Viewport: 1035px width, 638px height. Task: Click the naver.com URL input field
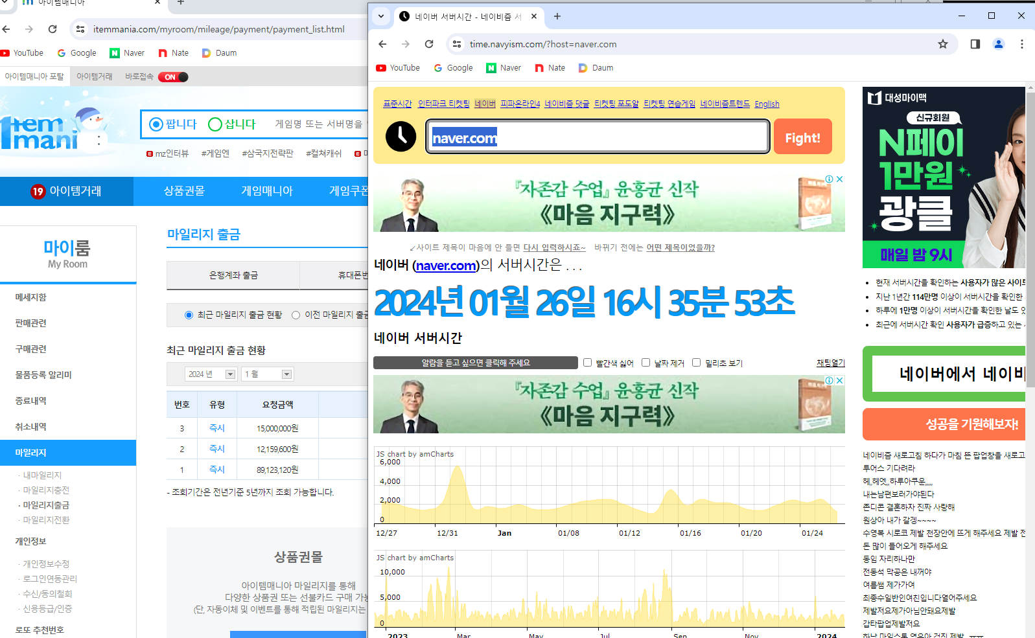click(597, 137)
